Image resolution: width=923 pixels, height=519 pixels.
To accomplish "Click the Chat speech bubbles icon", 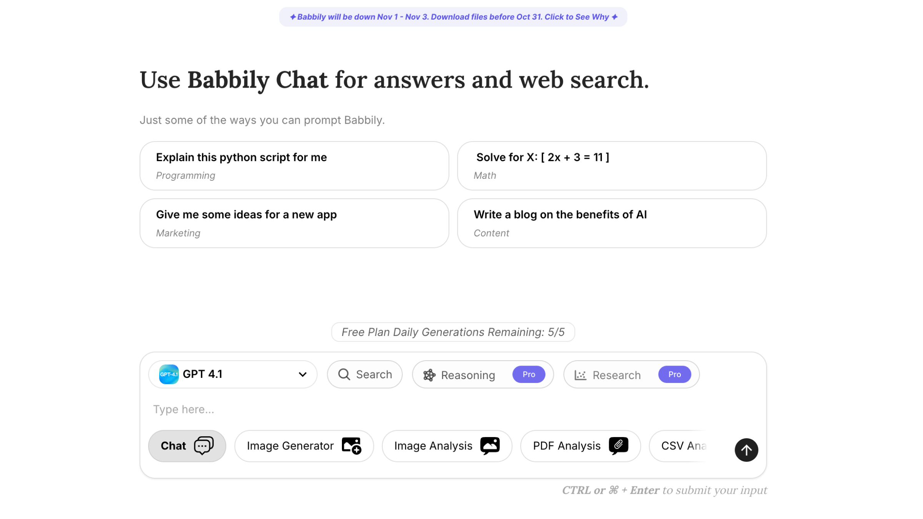I will [x=204, y=446].
